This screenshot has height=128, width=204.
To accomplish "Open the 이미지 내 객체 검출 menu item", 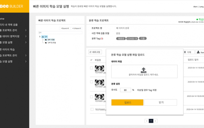I will (x=9, y=25).
